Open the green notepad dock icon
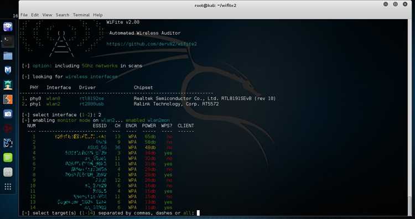Viewport: 415px width, 219px height. tap(8, 158)
